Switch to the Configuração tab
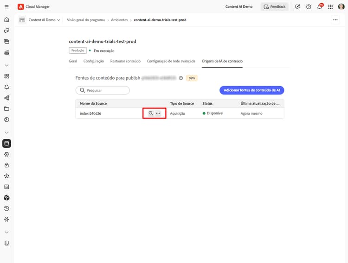 point(94,61)
